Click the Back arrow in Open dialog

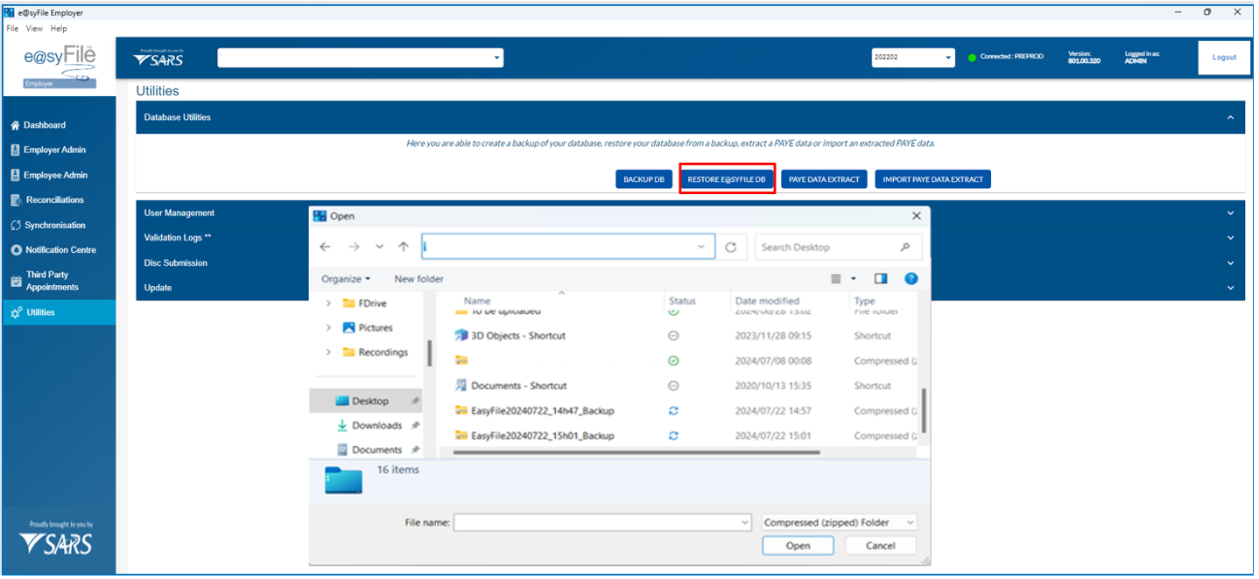(326, 248)
